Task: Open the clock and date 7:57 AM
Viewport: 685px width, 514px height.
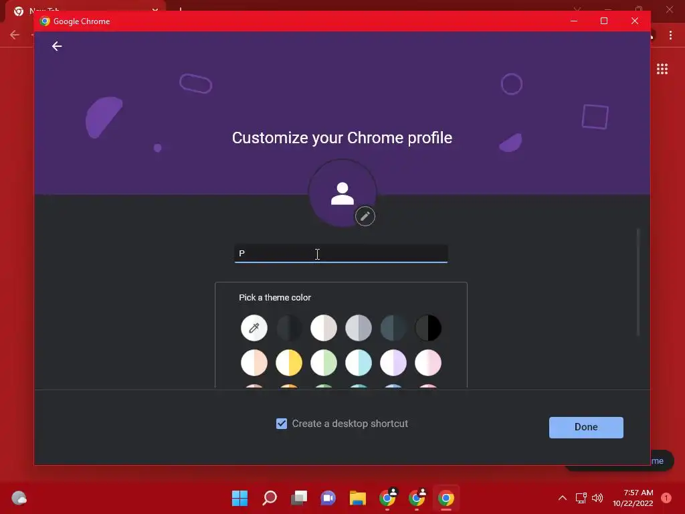Action: 633,498
